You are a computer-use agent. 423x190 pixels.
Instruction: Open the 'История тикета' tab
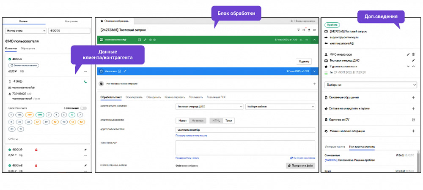[335, 147]
